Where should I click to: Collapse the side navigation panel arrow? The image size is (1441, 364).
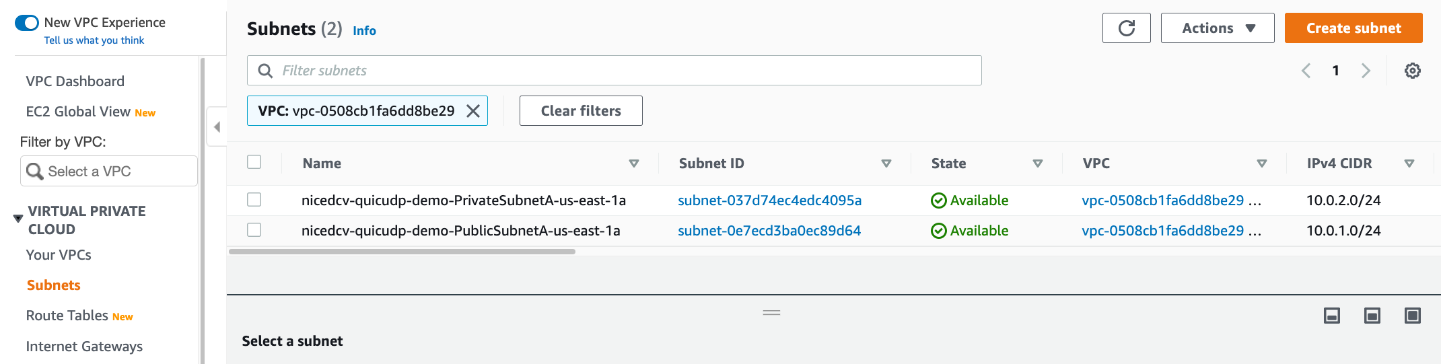point(217,126)
